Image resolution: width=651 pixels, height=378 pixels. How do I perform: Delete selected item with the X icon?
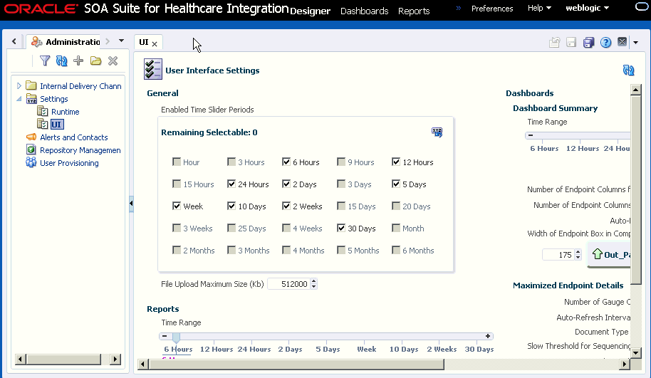coord(113,61)
